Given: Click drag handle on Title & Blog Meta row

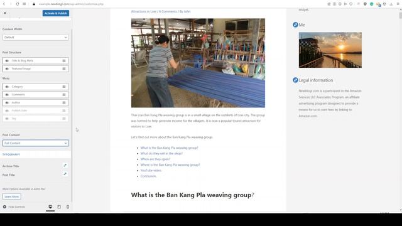Looking at the screenshot, I should click(64, 61).
